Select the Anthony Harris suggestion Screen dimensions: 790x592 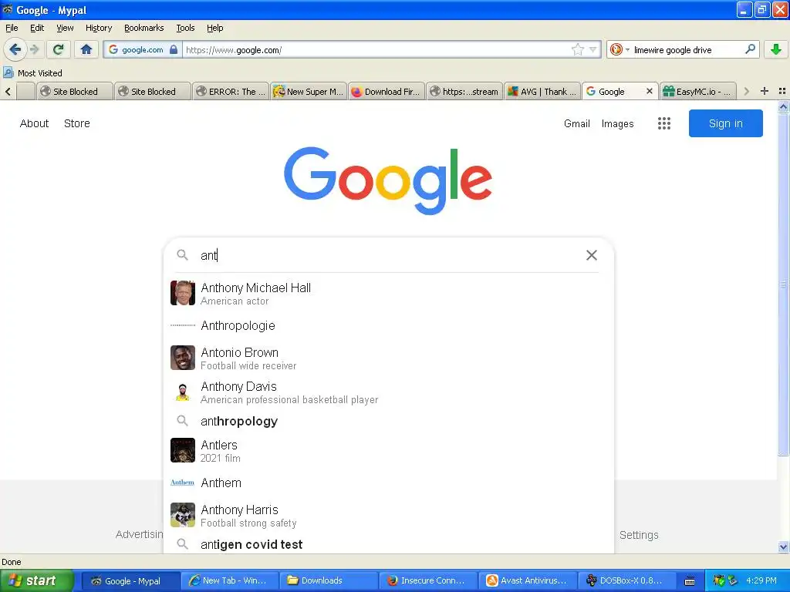point(388,516)
